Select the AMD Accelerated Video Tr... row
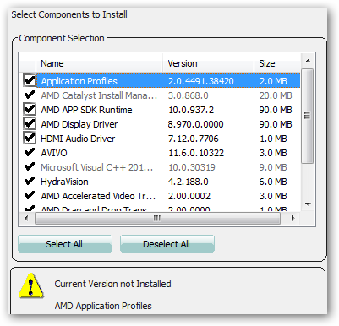339x326 pixels. point(161,196)
